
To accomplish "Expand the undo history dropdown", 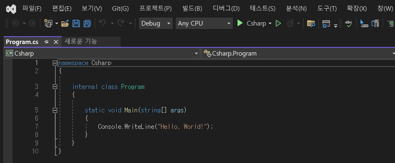I will (112, 23).
